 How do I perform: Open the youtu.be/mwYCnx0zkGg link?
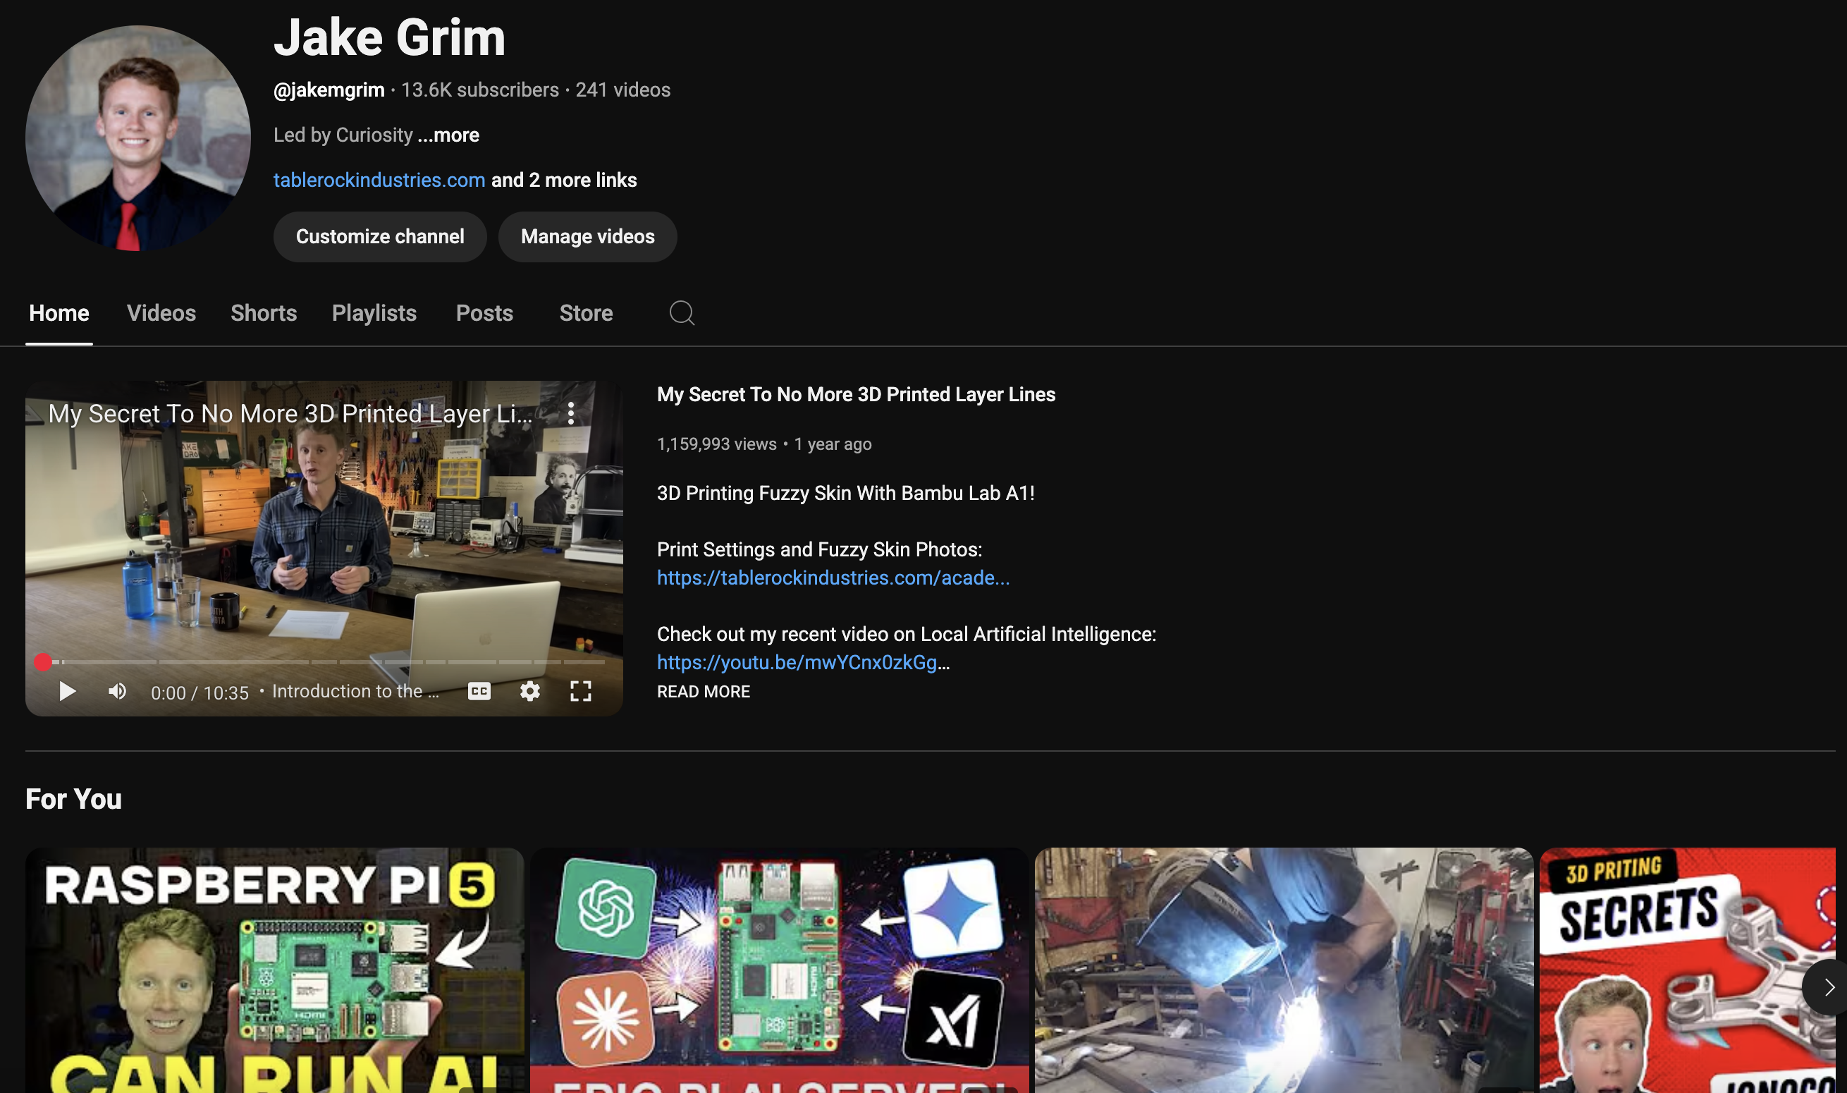point(797,662)
